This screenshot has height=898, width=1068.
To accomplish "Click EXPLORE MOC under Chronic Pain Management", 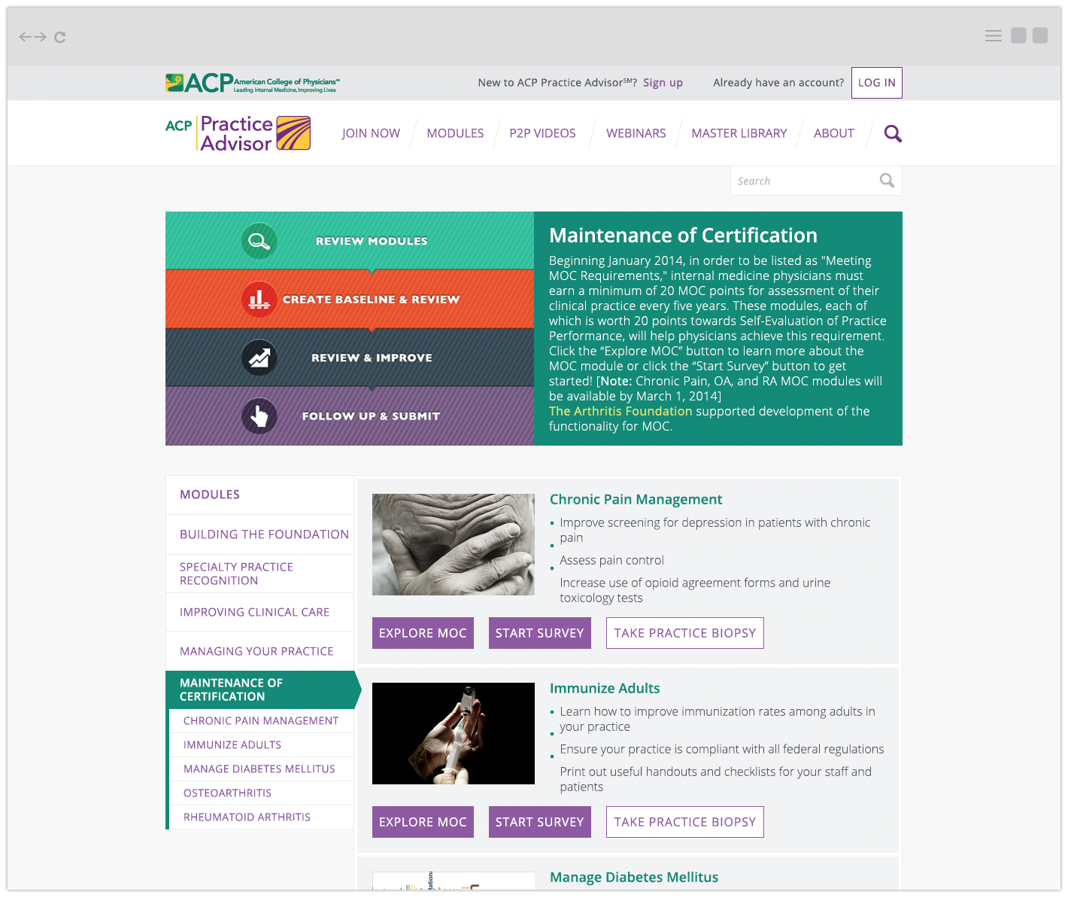I will pyautogui.click(x=423, y=633).
